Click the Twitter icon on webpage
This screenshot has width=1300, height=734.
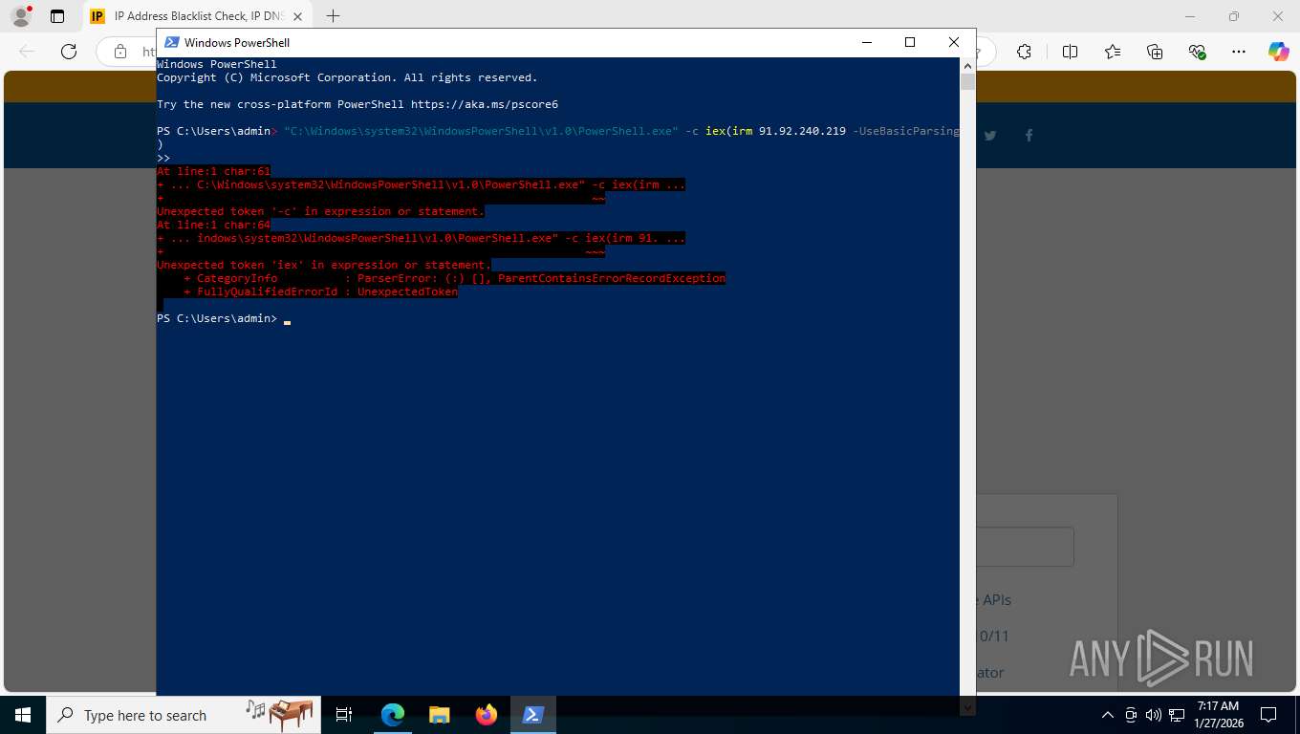[990, 136]
